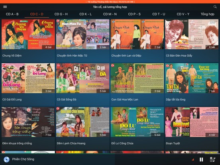Image resolution: width=220 pixels, height=165 pixels.
Task: Open Cô Bán Đèn Hoa Giấy cover
Action: 192,34
